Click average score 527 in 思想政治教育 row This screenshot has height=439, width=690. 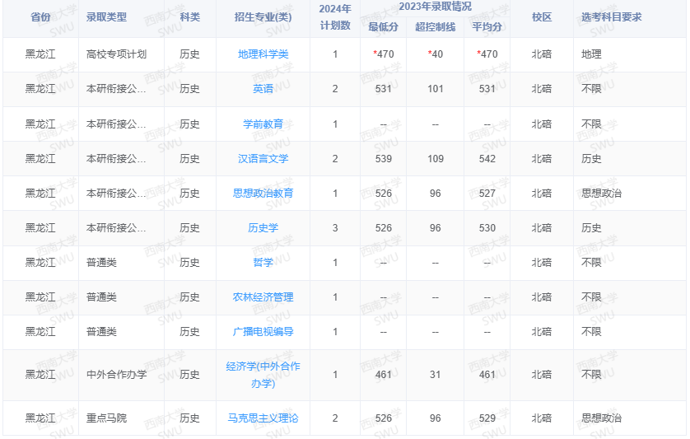click(x=487, y=194)
